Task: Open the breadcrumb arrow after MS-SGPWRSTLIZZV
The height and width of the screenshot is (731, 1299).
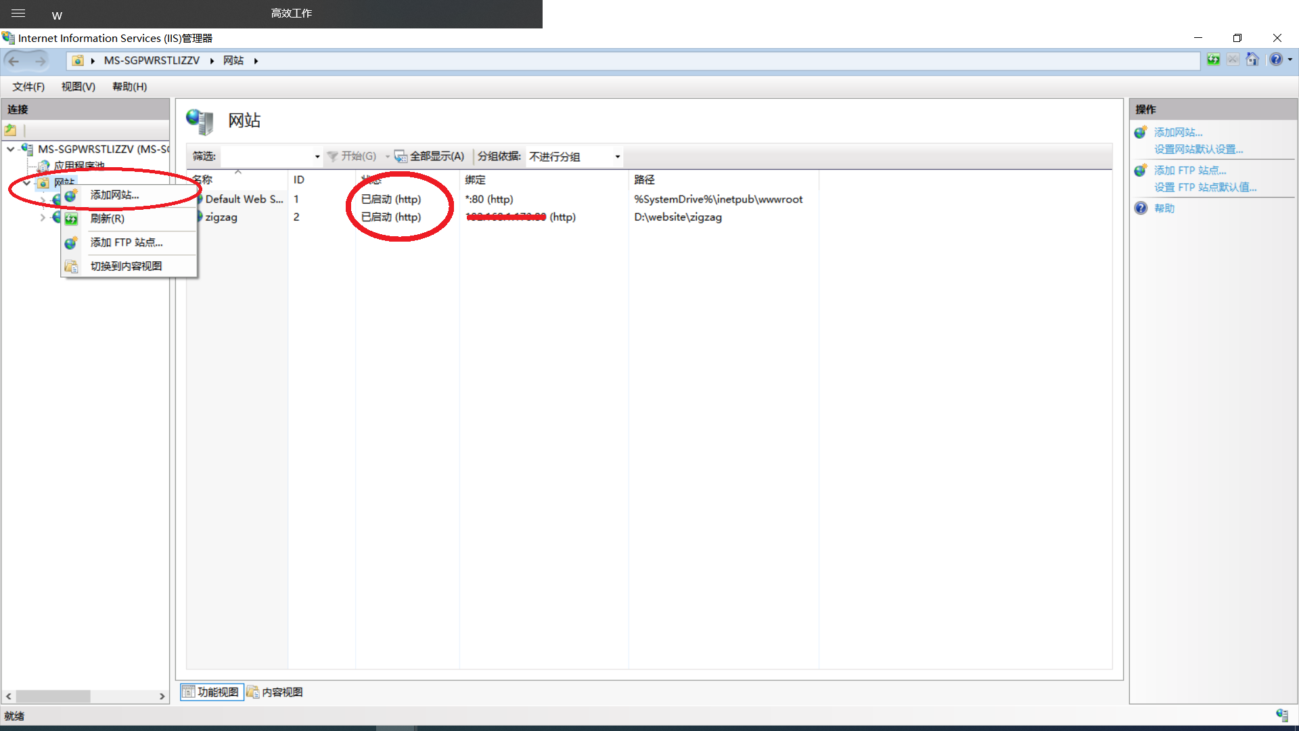Action: [212, 61]
